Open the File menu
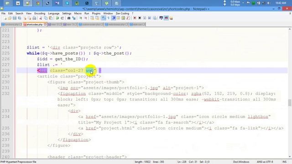The height and width of the screenshot is (164, 292). tap(3, 13)
